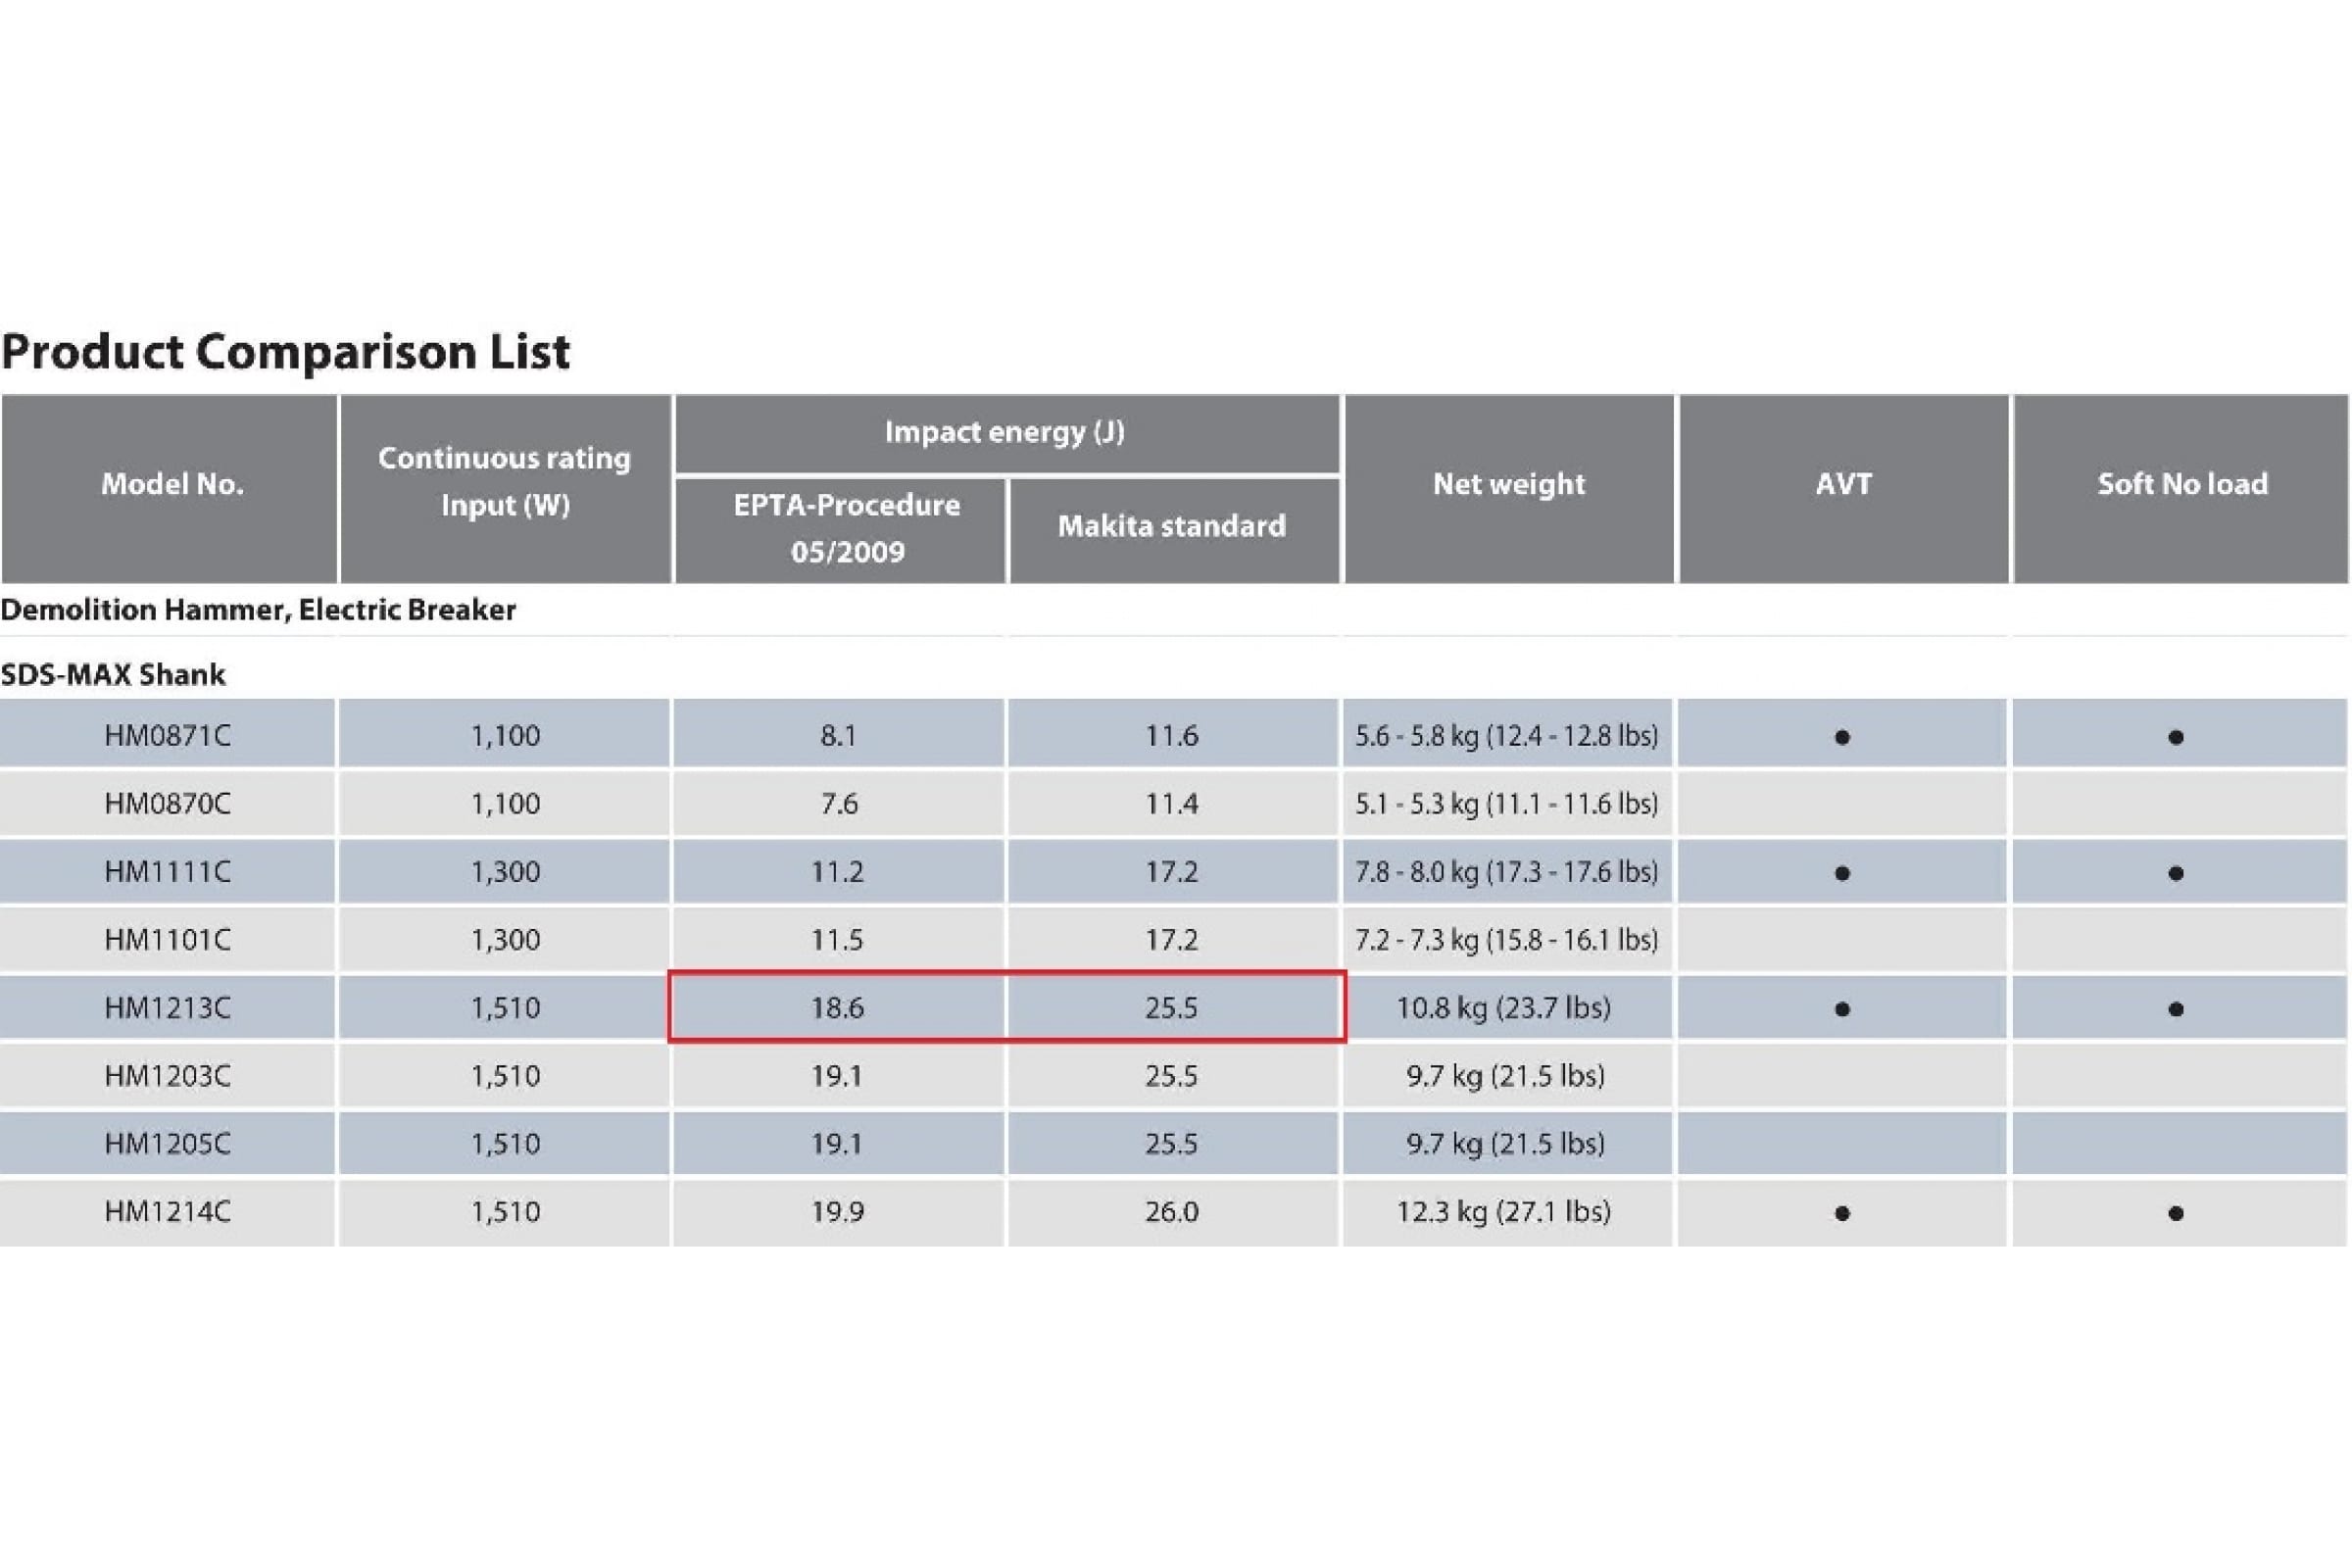Click the AVT dot for HM0871C
The image size is (2352, 1568).
pos(1842,738)
